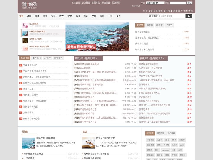
Task: Click the 注册 register link
Action: click(143, 3)
